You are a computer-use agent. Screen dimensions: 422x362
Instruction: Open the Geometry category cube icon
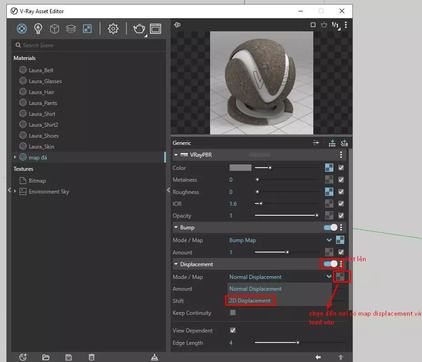pos(55,29)
